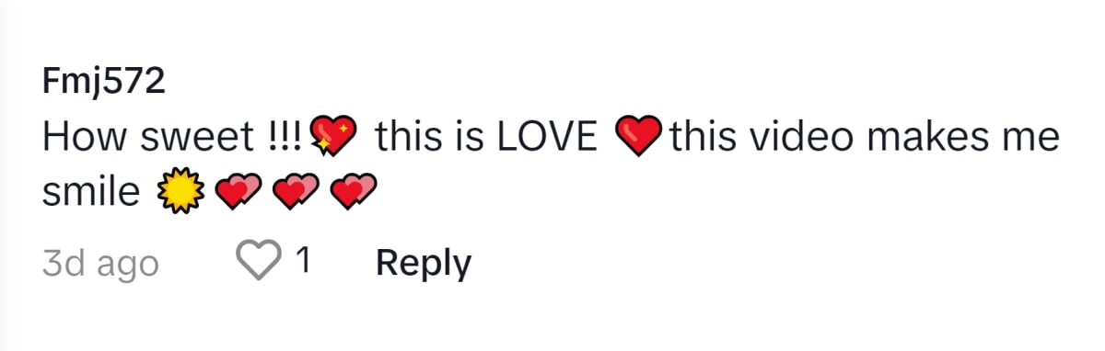Click the word "smile" in the comment
This screenshot has width=1105, height=351.
click(91, 192)
